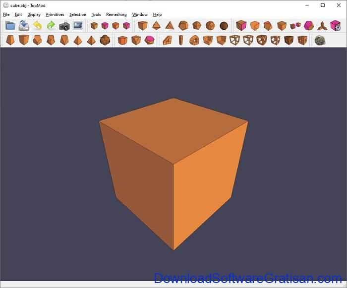347x288 pixels.
Task: Create a cube primitive from the toolbar
Action: [x=143, y=26]
